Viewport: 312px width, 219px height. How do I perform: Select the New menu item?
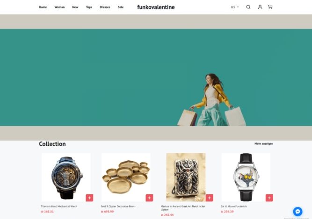point(75,7)
